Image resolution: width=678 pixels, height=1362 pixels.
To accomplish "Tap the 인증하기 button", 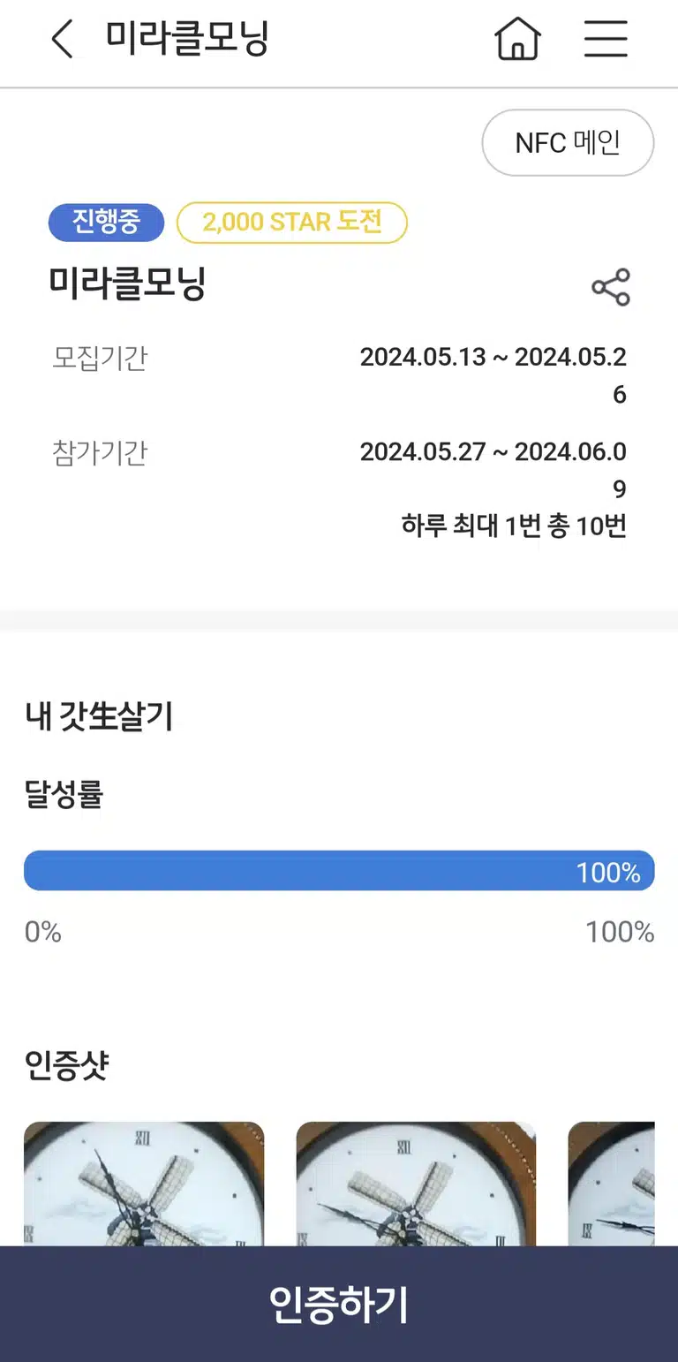I will click(x=339, y=1305).
